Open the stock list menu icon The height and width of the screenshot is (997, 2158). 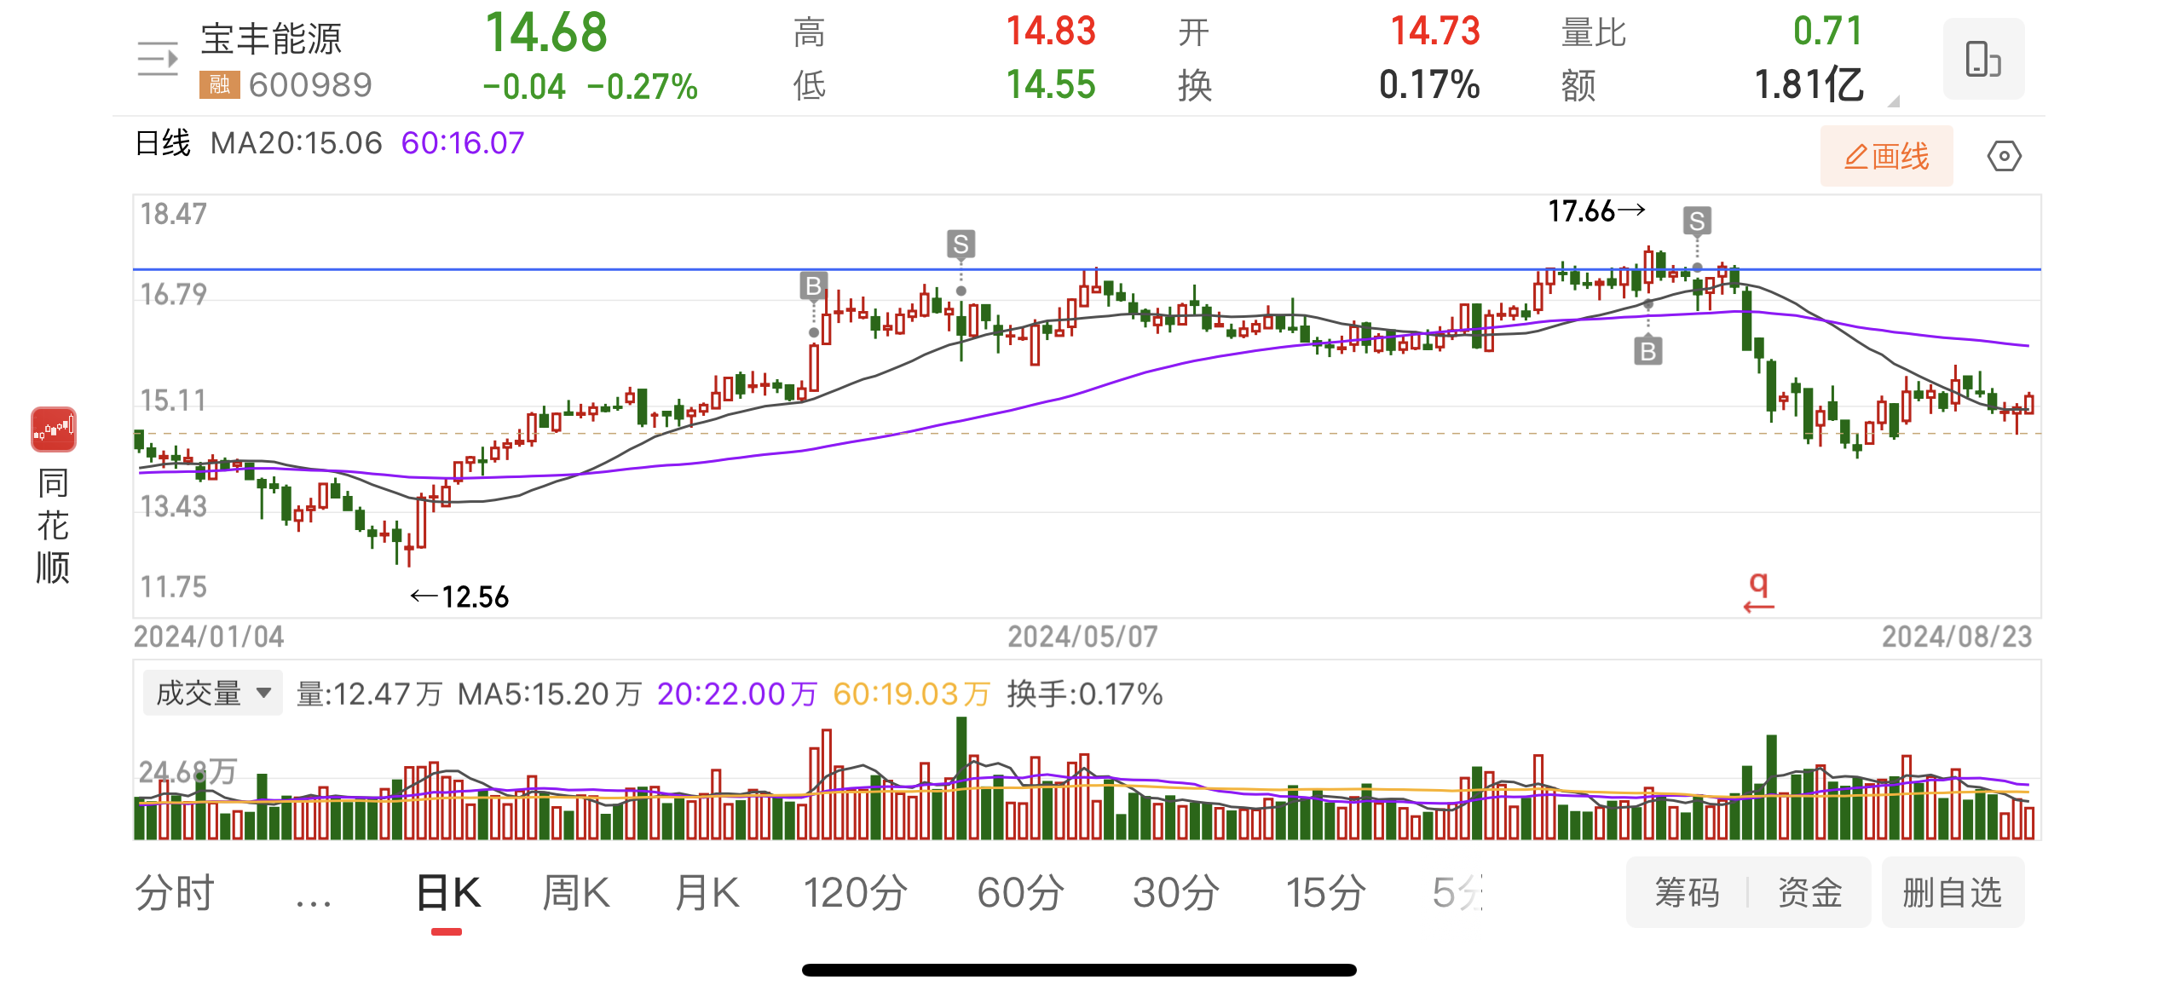pyautogui.click(x=159, y=59)
